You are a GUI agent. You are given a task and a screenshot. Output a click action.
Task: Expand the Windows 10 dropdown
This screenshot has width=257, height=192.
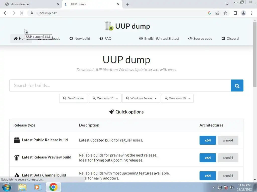[x=177, y=98]
